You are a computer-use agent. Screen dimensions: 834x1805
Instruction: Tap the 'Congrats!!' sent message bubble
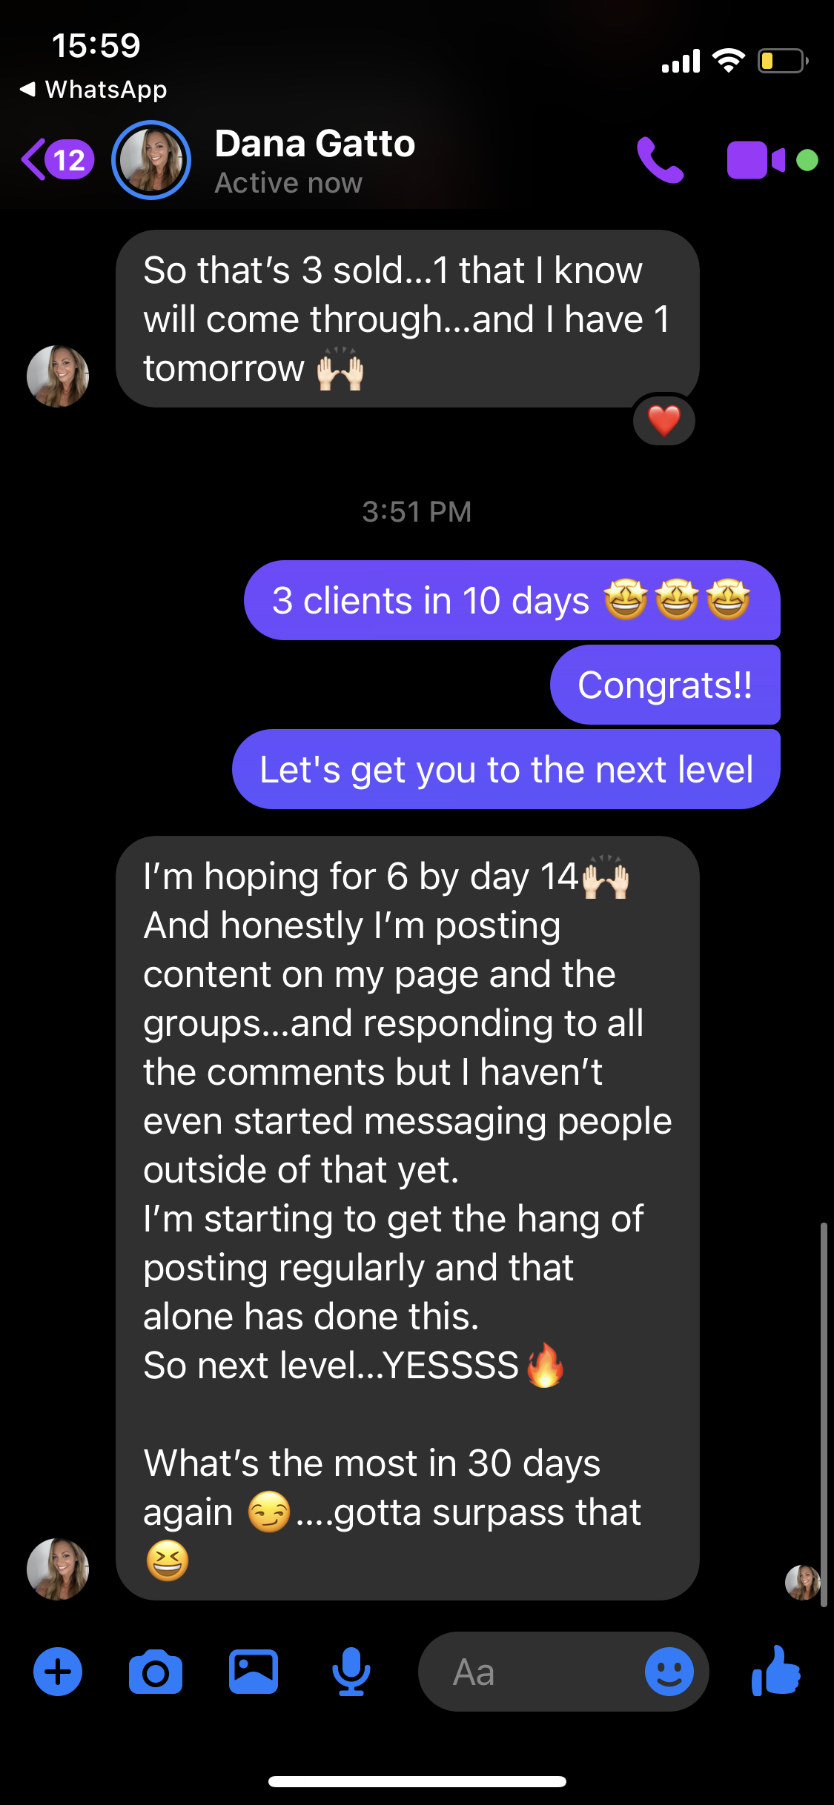[665, 685]
